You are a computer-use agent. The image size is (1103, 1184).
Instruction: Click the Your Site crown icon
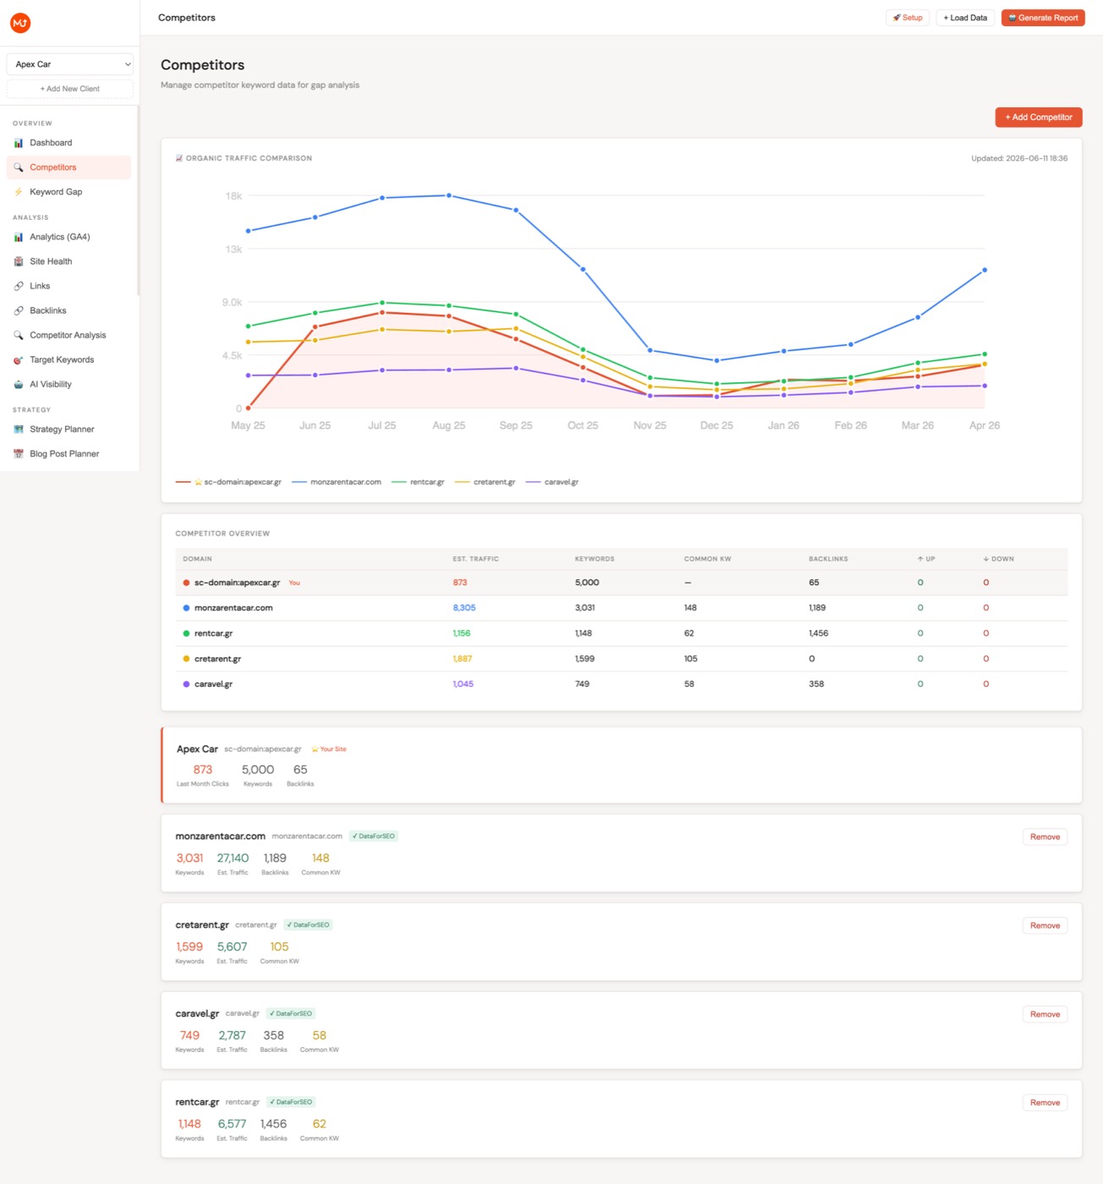point(315,749)
